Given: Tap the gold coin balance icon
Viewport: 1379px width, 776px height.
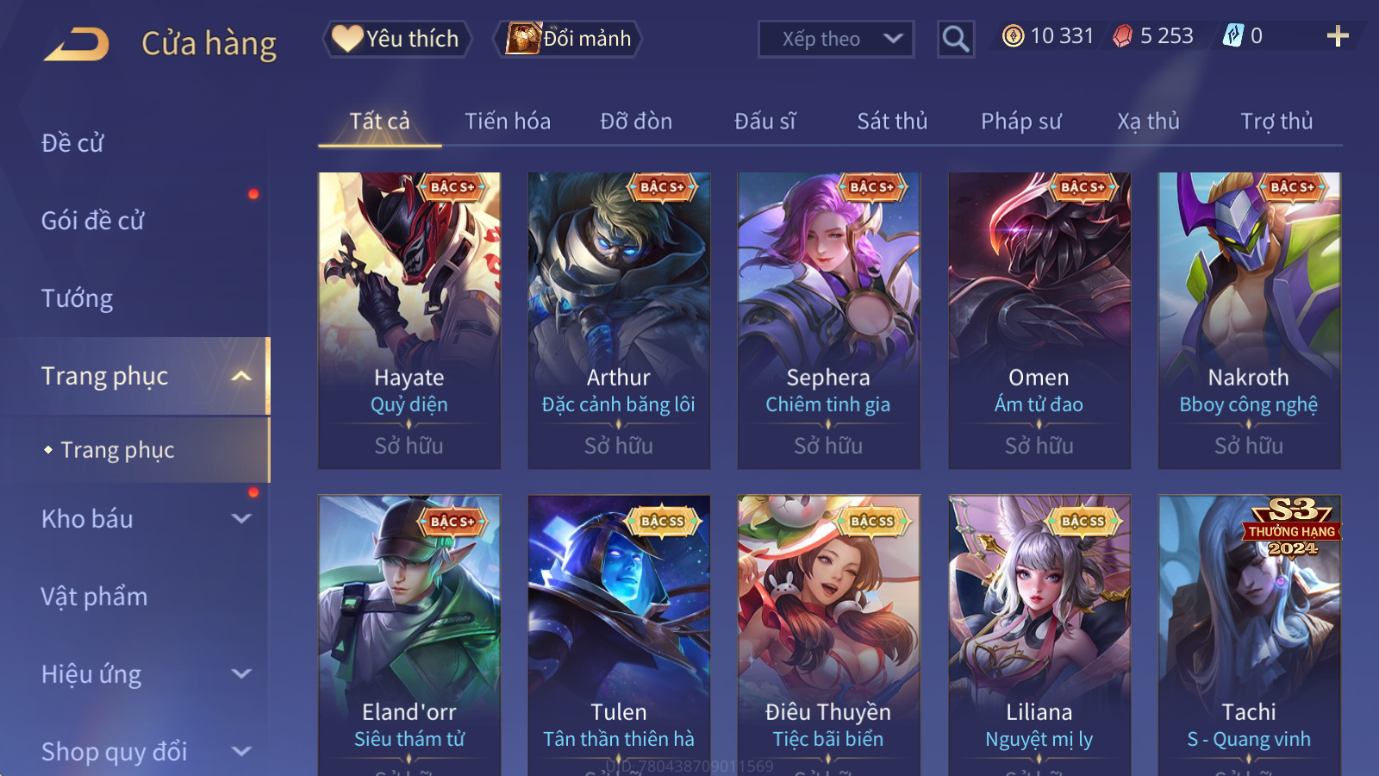Looking at the screenshot, I should [1014, 36].
